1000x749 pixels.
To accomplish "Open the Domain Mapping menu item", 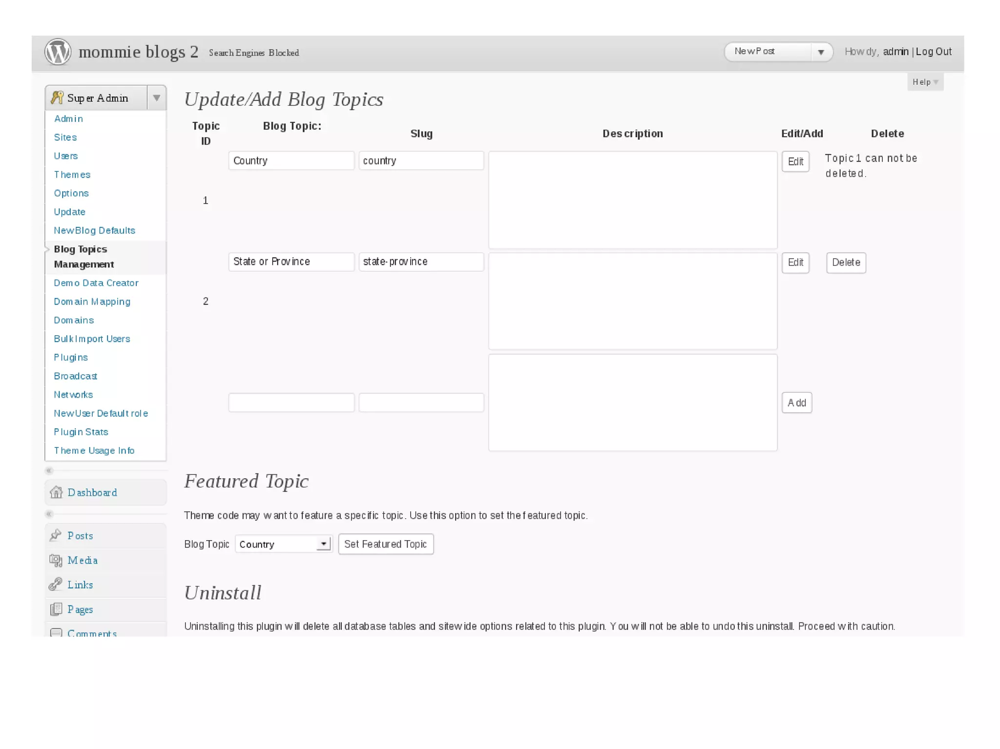I will coord(92,302).
